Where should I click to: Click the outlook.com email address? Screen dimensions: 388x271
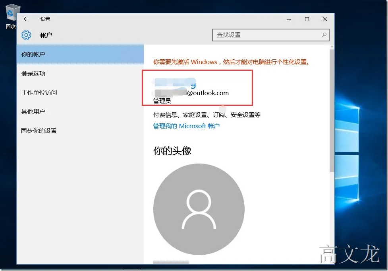click(x=191, y=93)
